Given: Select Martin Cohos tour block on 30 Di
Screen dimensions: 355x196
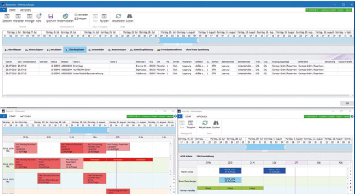Looking at the screenshot, I should click(x=230, y=171).
